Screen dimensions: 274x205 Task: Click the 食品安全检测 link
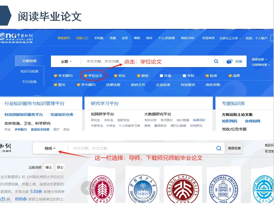tap(40, 129)
